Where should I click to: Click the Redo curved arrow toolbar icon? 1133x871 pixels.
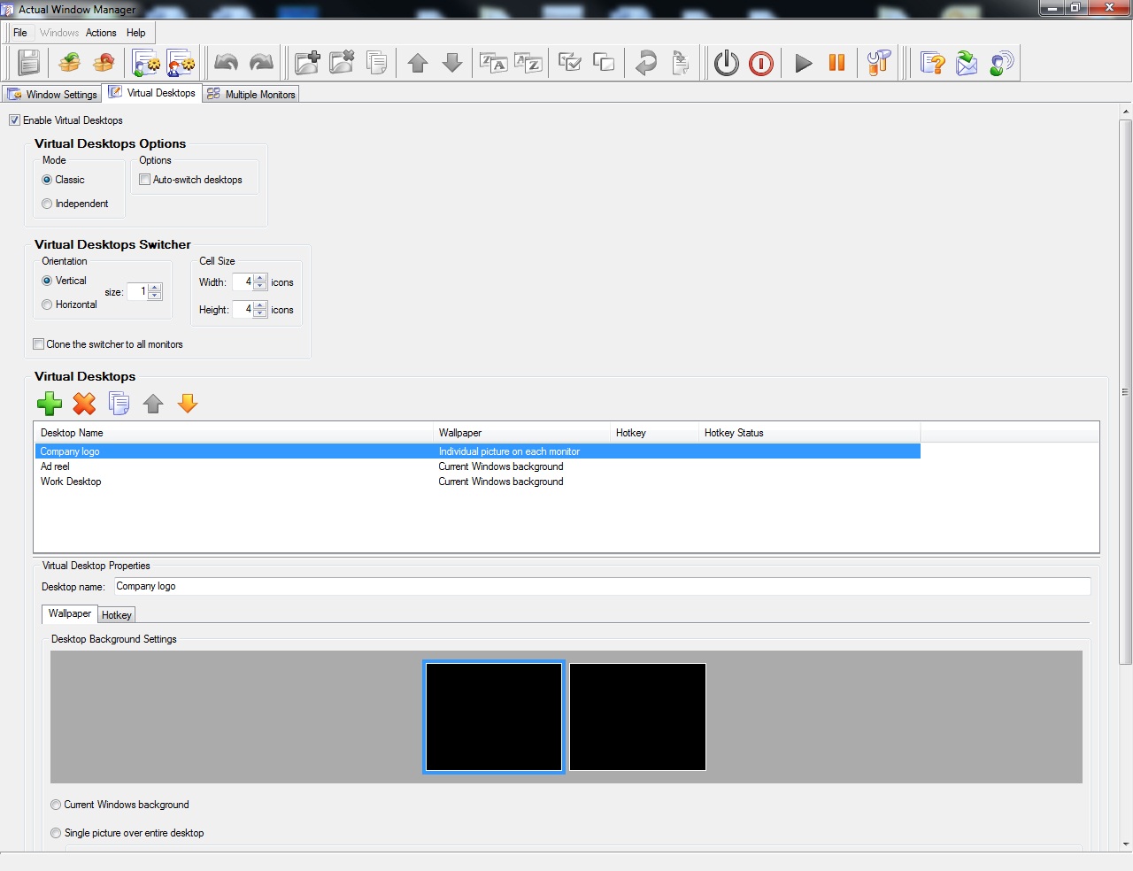coord(261,63)
